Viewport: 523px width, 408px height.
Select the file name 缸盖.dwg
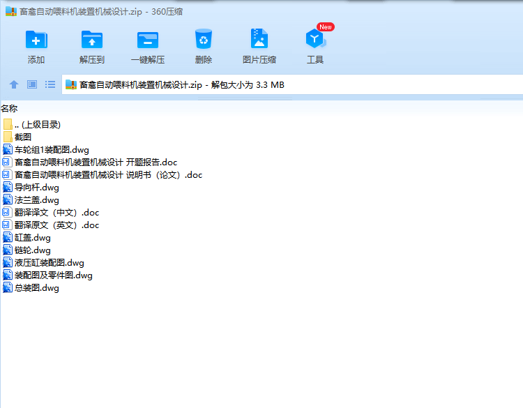pos(33,238)
